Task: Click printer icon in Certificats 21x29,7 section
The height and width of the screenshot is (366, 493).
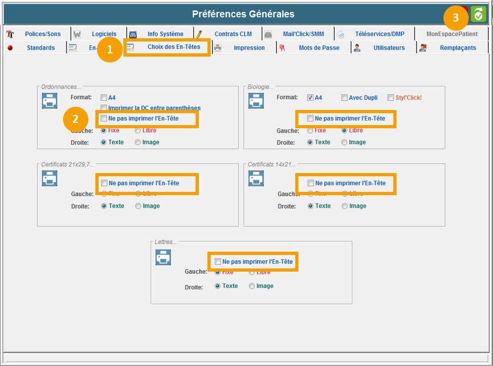Action: [50, 178]
